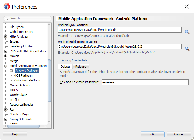Select Global Ignore List item
This screenshot has height=140, width=194.
coord(22,32)
